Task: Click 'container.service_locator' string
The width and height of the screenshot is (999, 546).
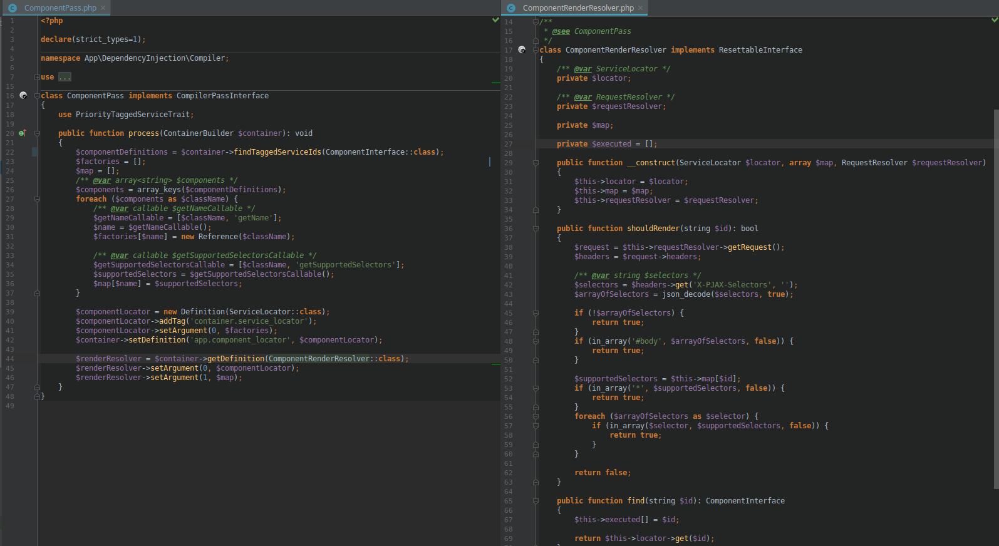Action: click(x=249, y=321)
